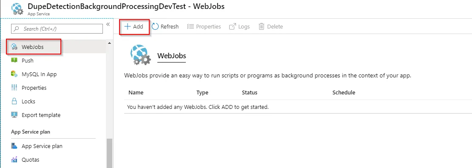The width and height of the screenshot is (472, 168).
Task: Click the 'App Service plan' section header
Action: pyautogui.click(x=31, y=132)
